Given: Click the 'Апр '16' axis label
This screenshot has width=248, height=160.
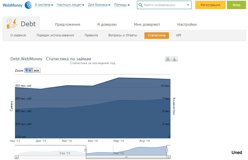Looking at the screenshot, I should 145,141.
